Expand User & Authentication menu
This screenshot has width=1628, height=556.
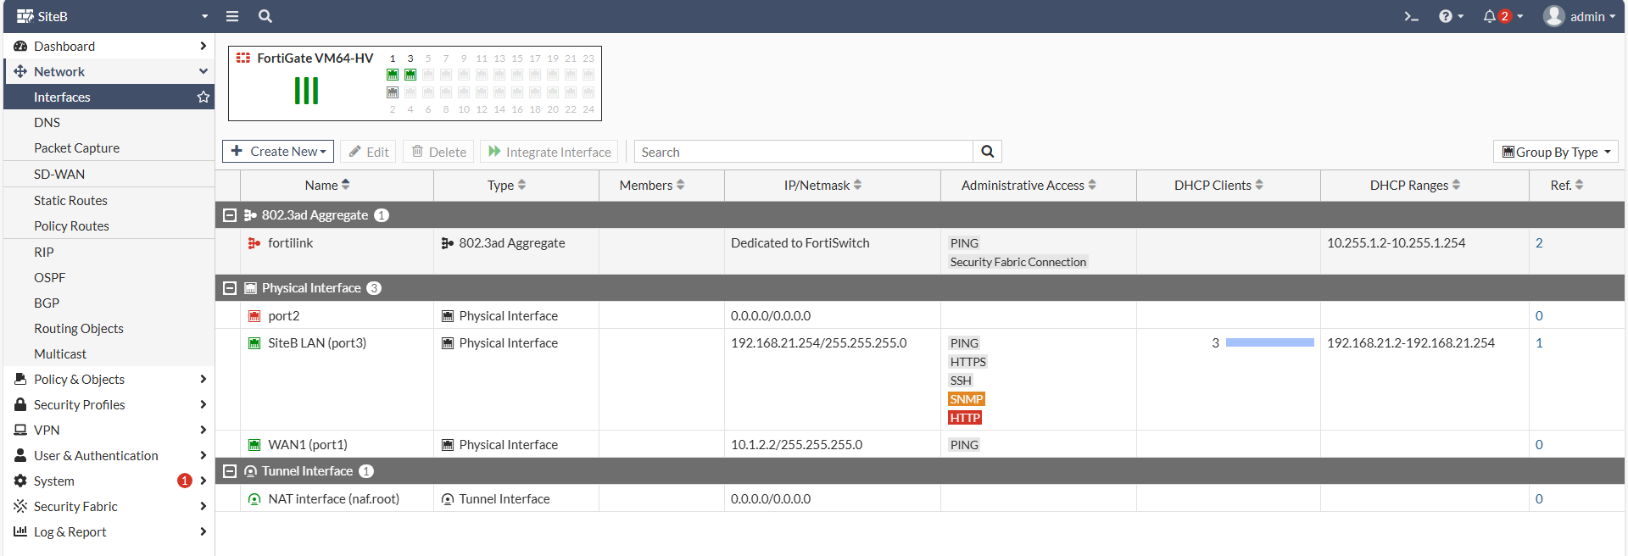(x=109, y=455)
